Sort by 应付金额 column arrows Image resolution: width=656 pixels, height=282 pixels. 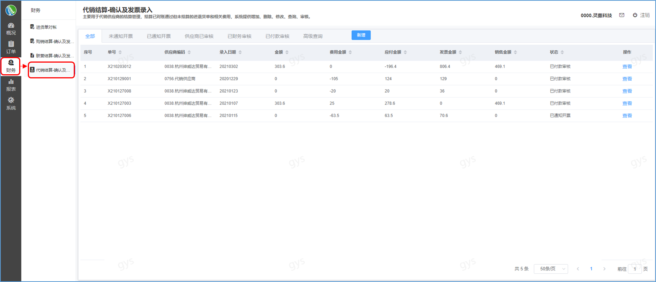pyautogui.click(x=405, y=52)
